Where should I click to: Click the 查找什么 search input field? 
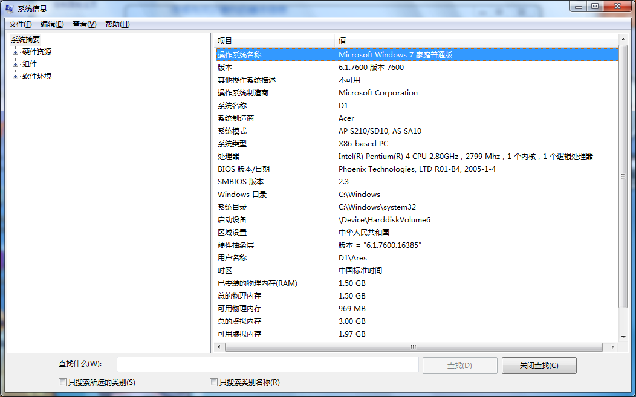pyautogui.click(x=268, y=364)
